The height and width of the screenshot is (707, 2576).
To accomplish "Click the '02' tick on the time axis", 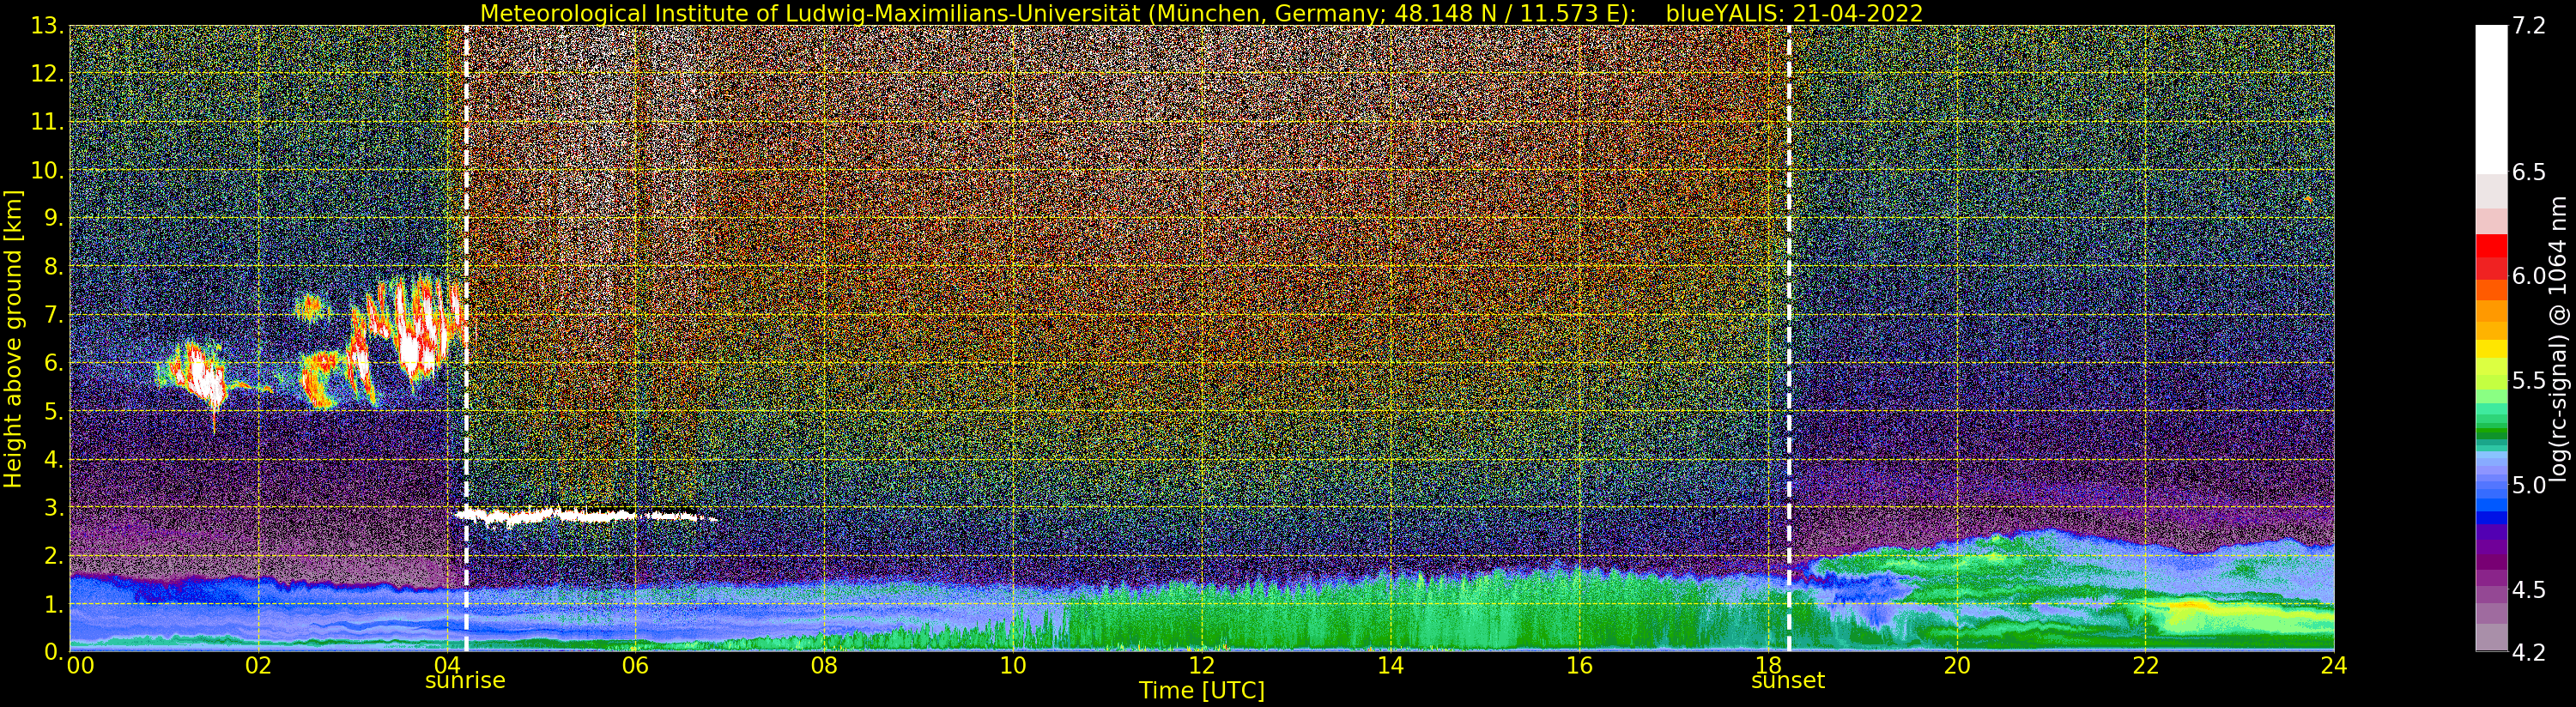I will (258, 666).
